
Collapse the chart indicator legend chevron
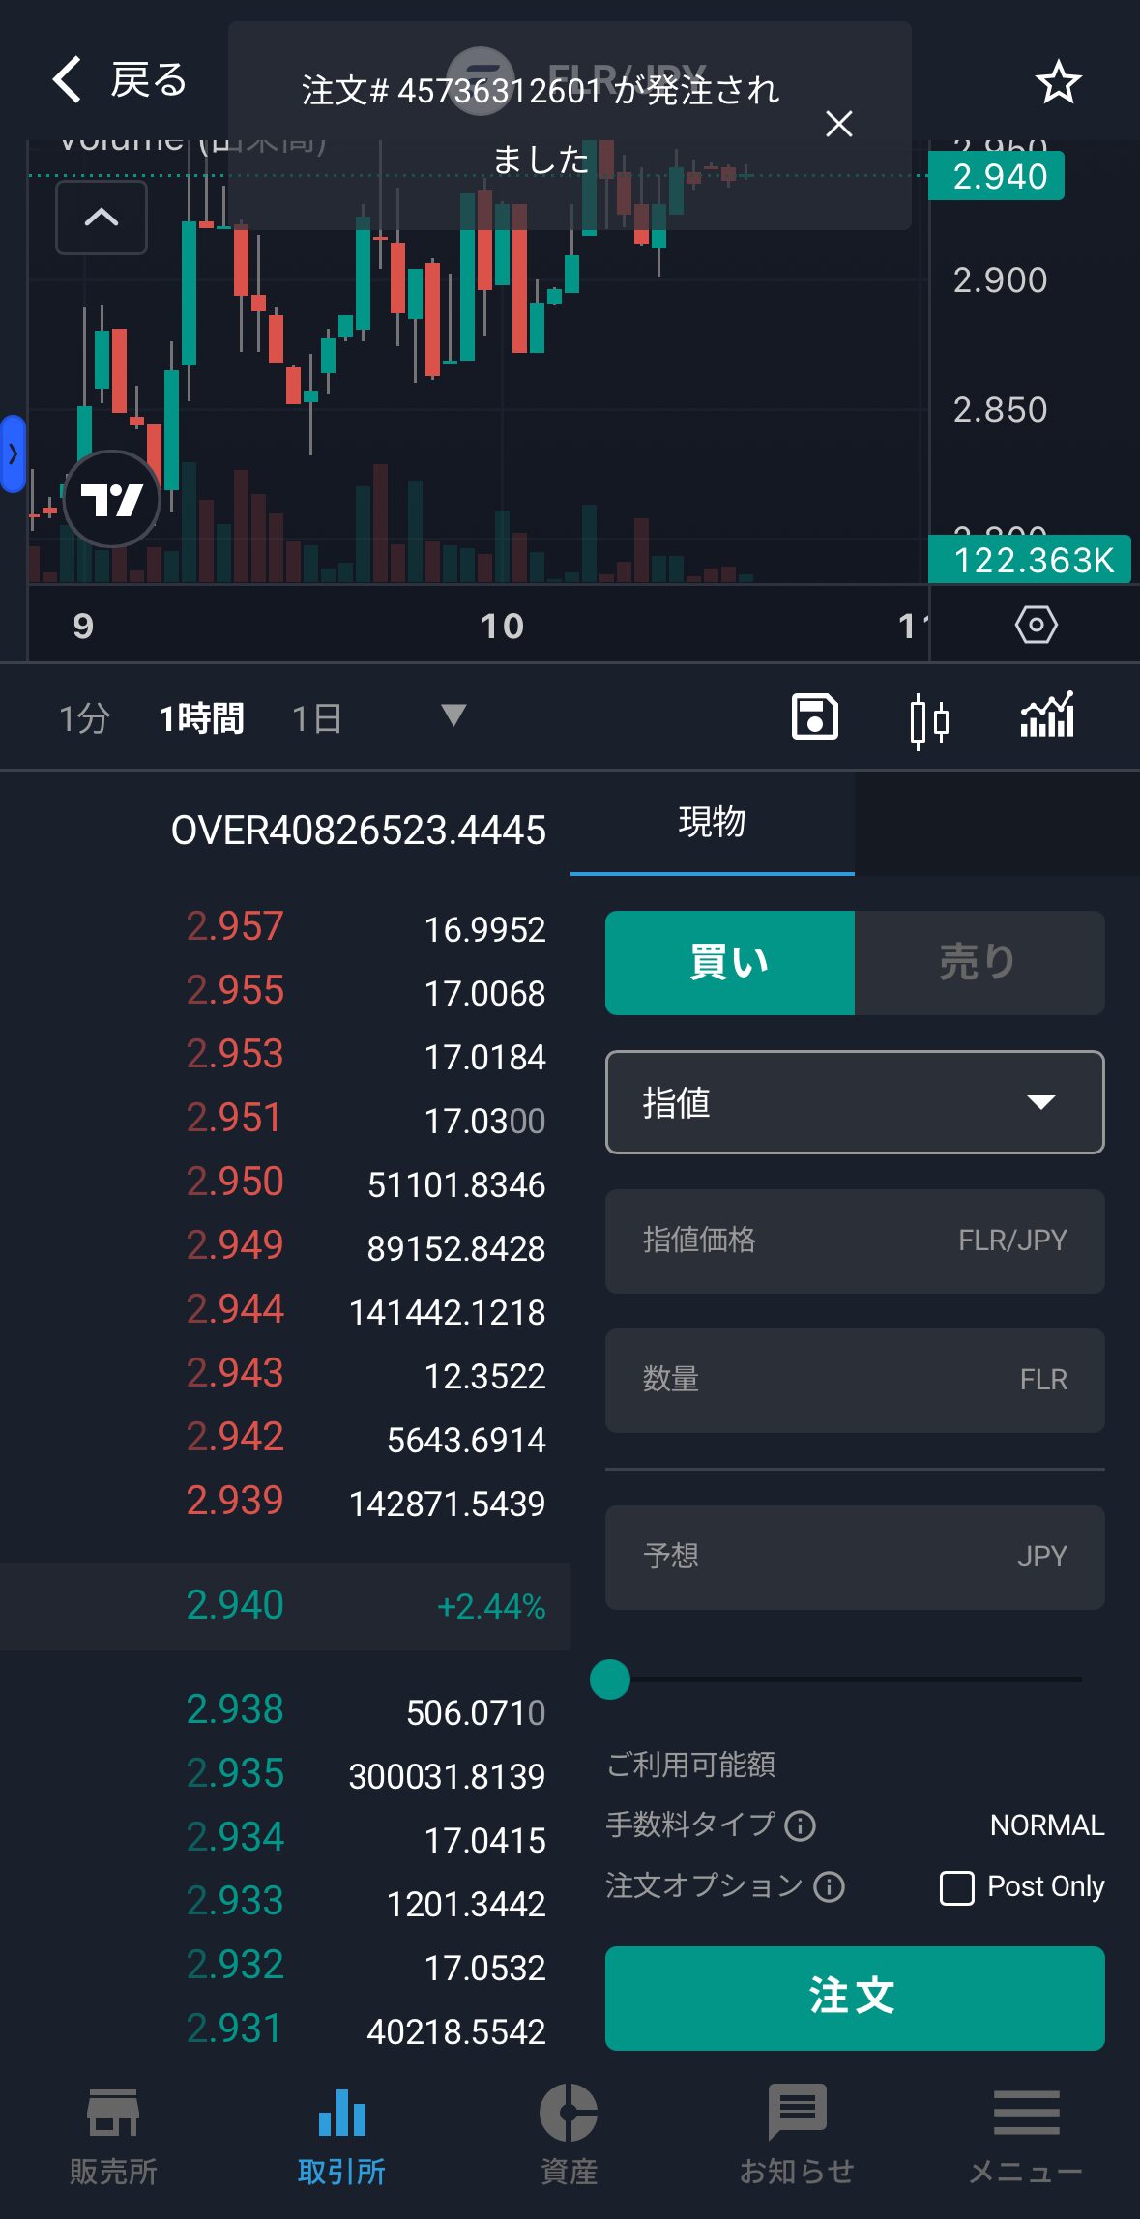tap(102, 217)
